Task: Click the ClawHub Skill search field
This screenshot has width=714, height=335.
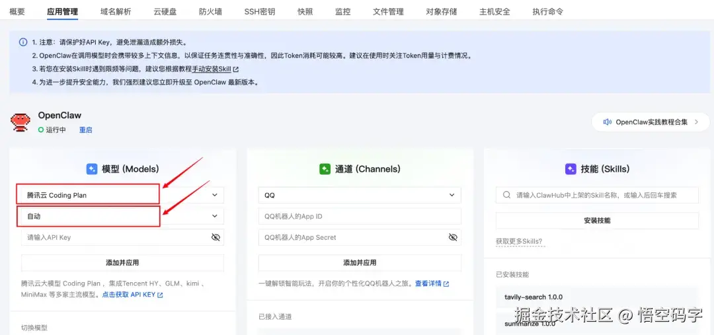Action: pyautogui.click(x=597, y=195)
